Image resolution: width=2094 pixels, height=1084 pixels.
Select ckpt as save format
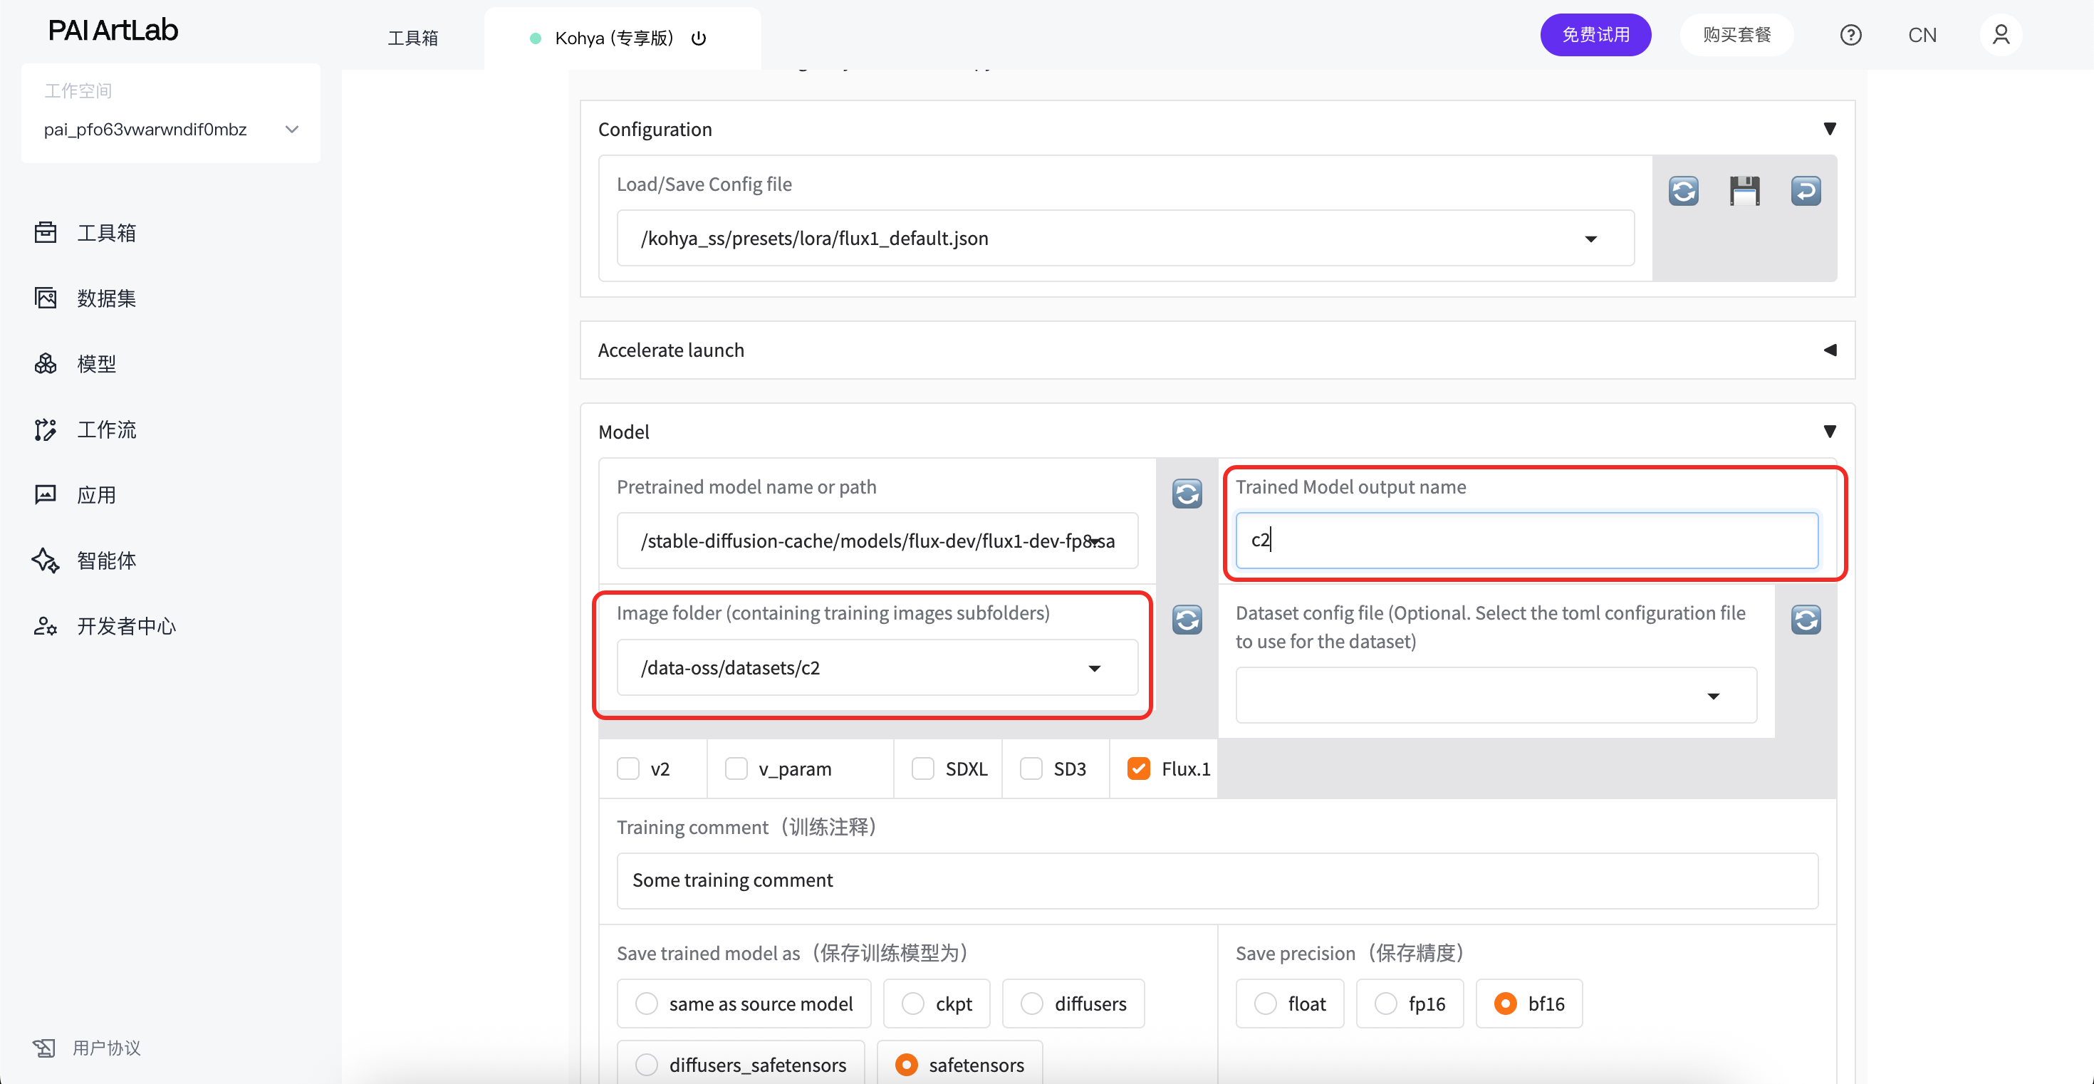click(913, 1004)
